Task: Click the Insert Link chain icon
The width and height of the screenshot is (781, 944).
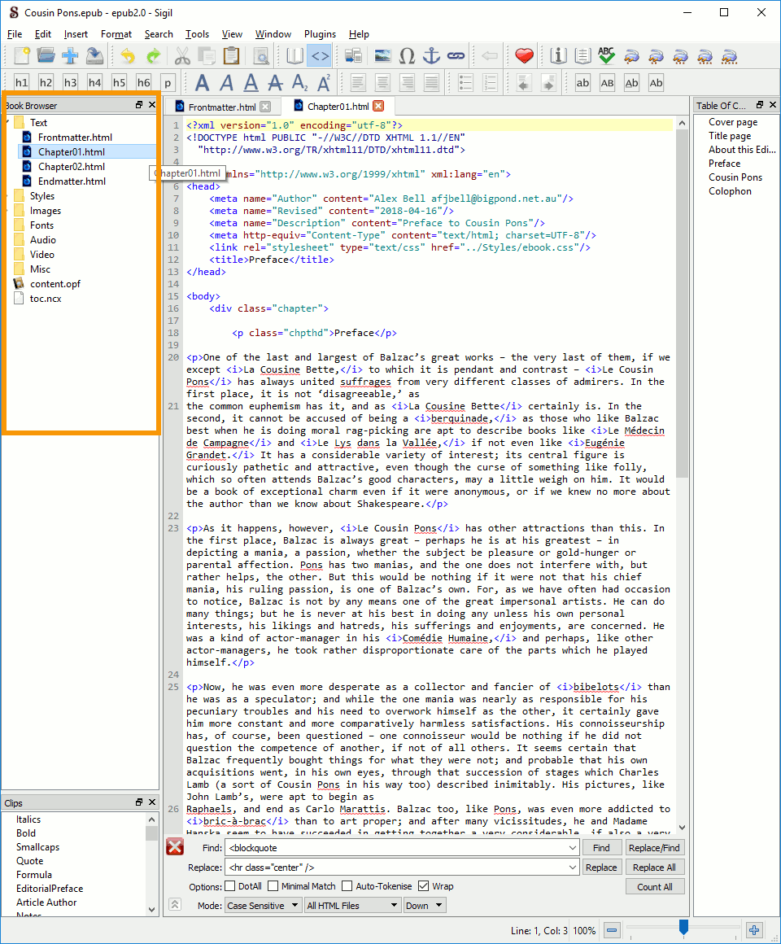Action: pyautogui.click(x=456, y=56)
